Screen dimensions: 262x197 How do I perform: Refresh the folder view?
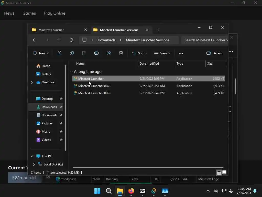[71, 40]
